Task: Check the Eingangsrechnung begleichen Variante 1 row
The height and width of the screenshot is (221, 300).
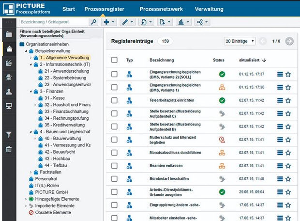Action: (114, 87)
